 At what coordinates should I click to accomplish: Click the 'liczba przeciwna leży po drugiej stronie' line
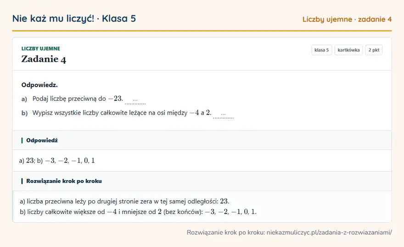[x=124, y=201]
